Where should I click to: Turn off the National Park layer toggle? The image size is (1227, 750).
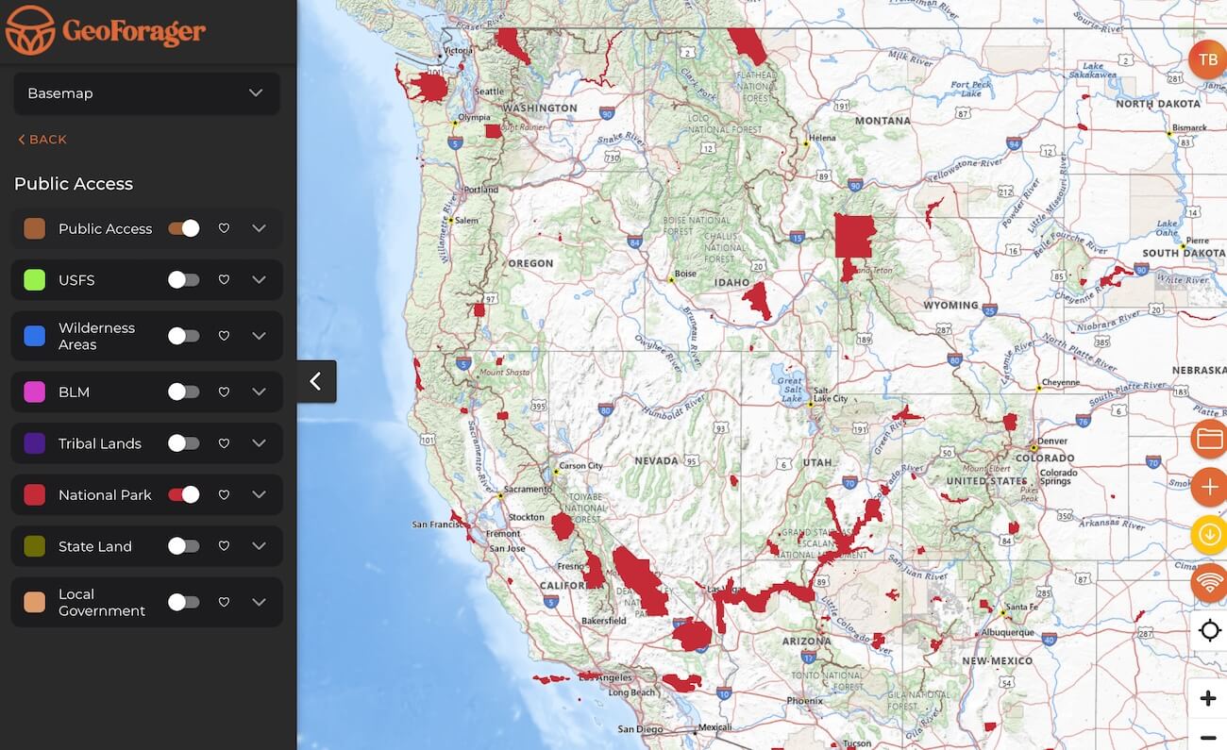(184, 494)
